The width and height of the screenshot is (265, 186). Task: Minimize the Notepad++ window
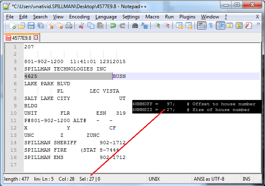(x=226, y=5)
